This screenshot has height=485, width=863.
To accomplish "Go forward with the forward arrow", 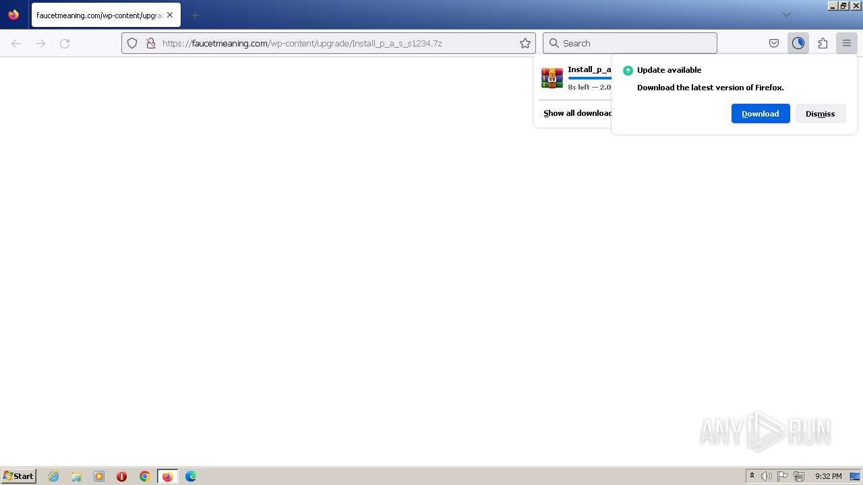I will click(40, 43).
